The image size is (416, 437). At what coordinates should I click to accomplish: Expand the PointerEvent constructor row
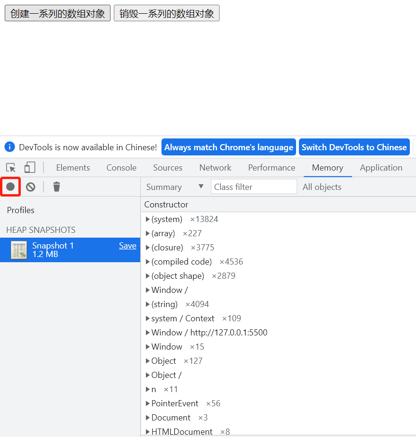click(x=148, y=403)
